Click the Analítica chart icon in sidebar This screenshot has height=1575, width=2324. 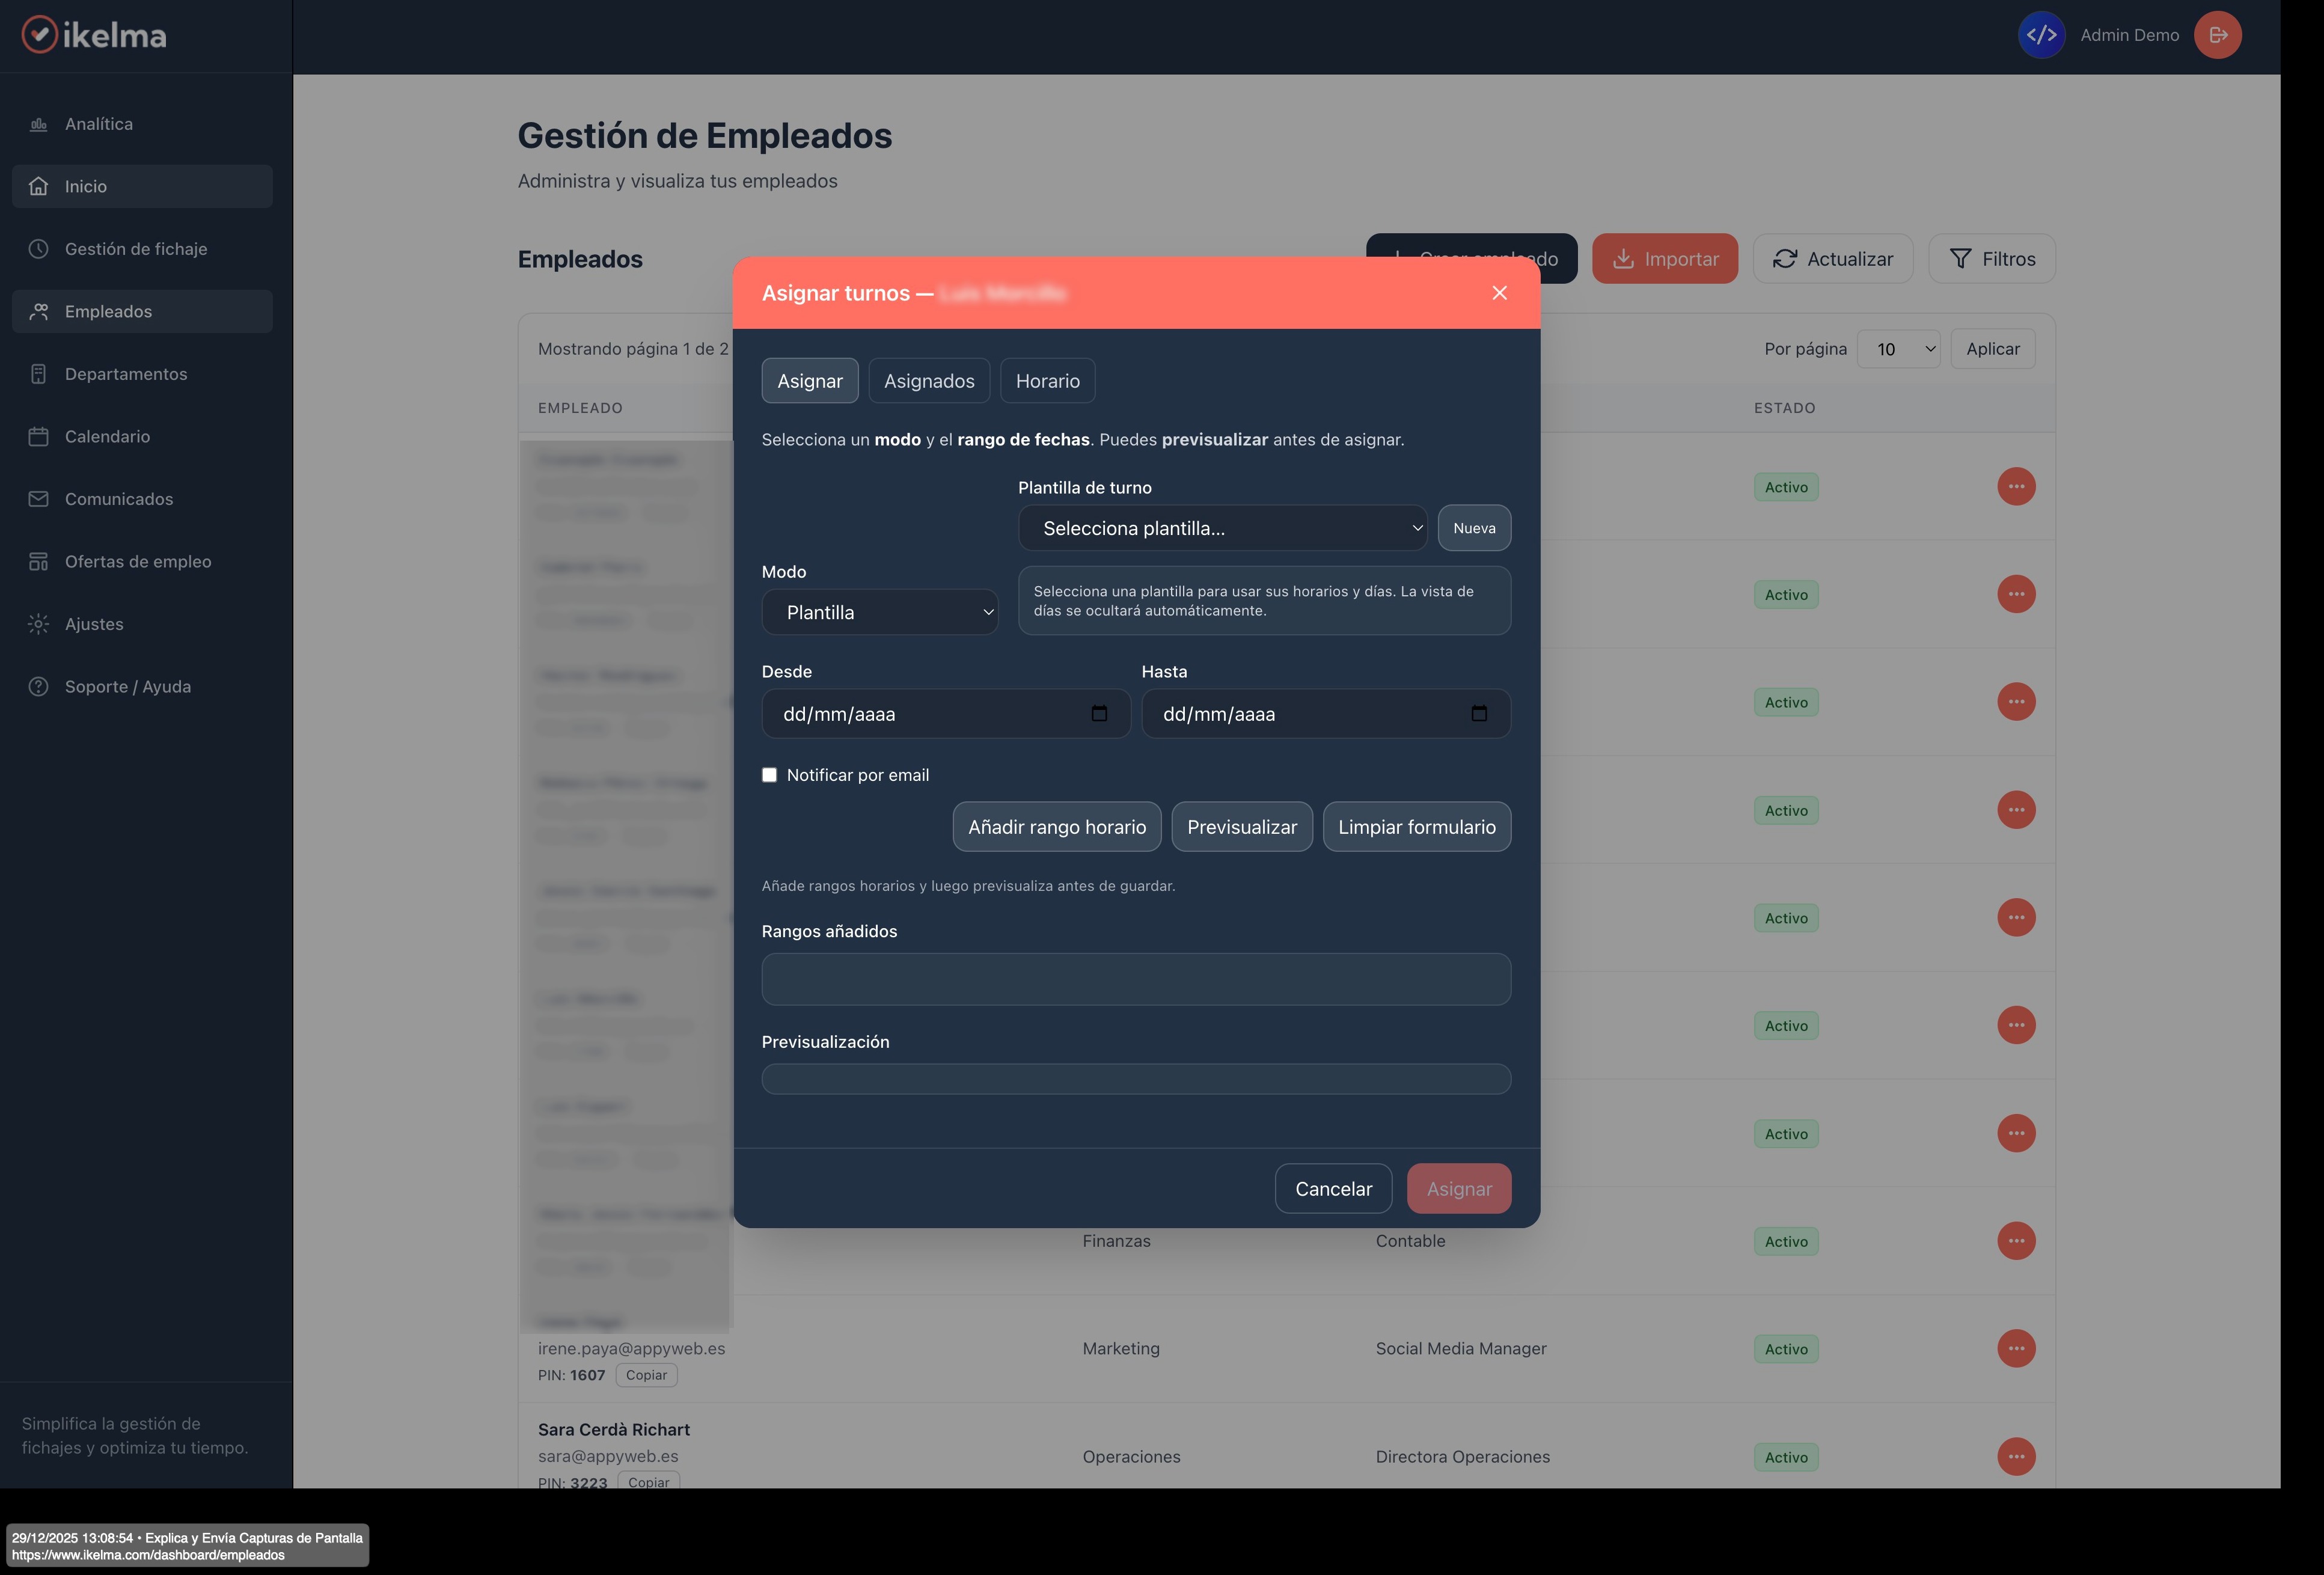pyautogui.click(x=38, y=124)
